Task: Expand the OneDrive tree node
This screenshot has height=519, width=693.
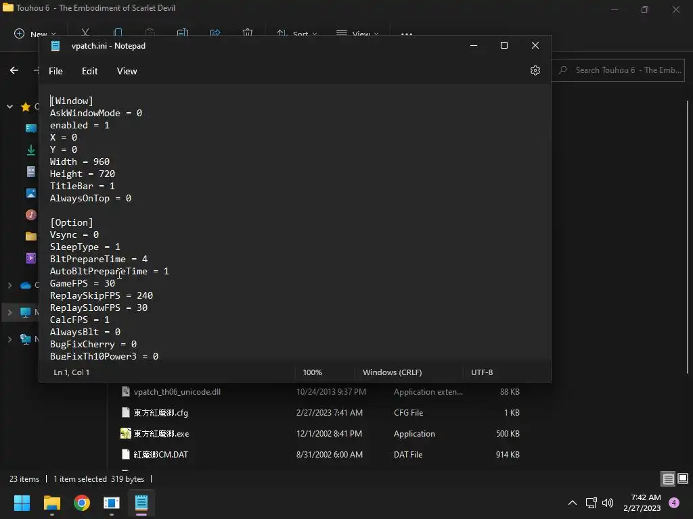Action: [9, 285]
